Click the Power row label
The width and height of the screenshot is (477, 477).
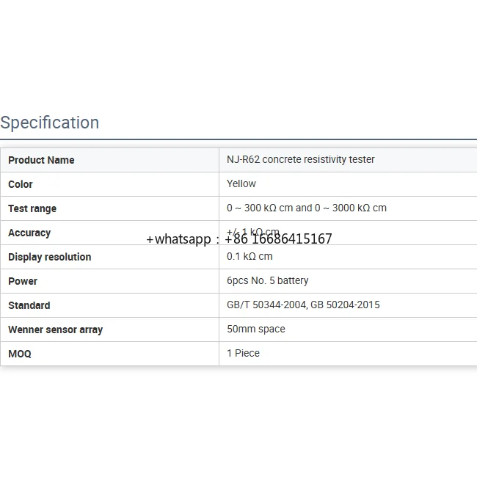23,281
